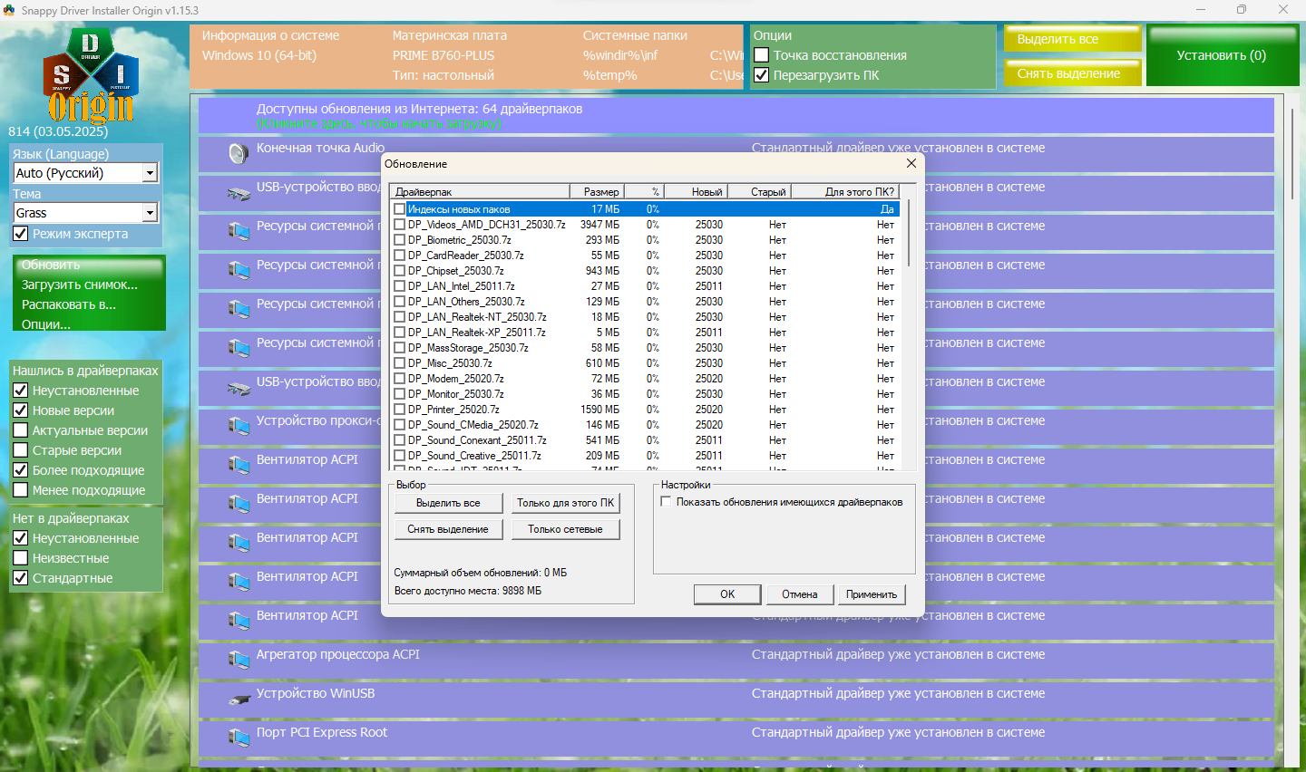Screen dimensions: 1306x772
Task: Click the device icon for Агрегатор процессора ACPI
Action: 239,660
